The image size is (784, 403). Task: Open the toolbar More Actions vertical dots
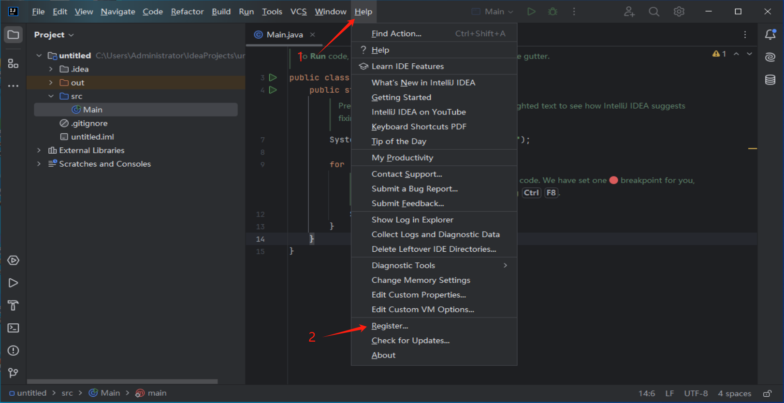574,12
